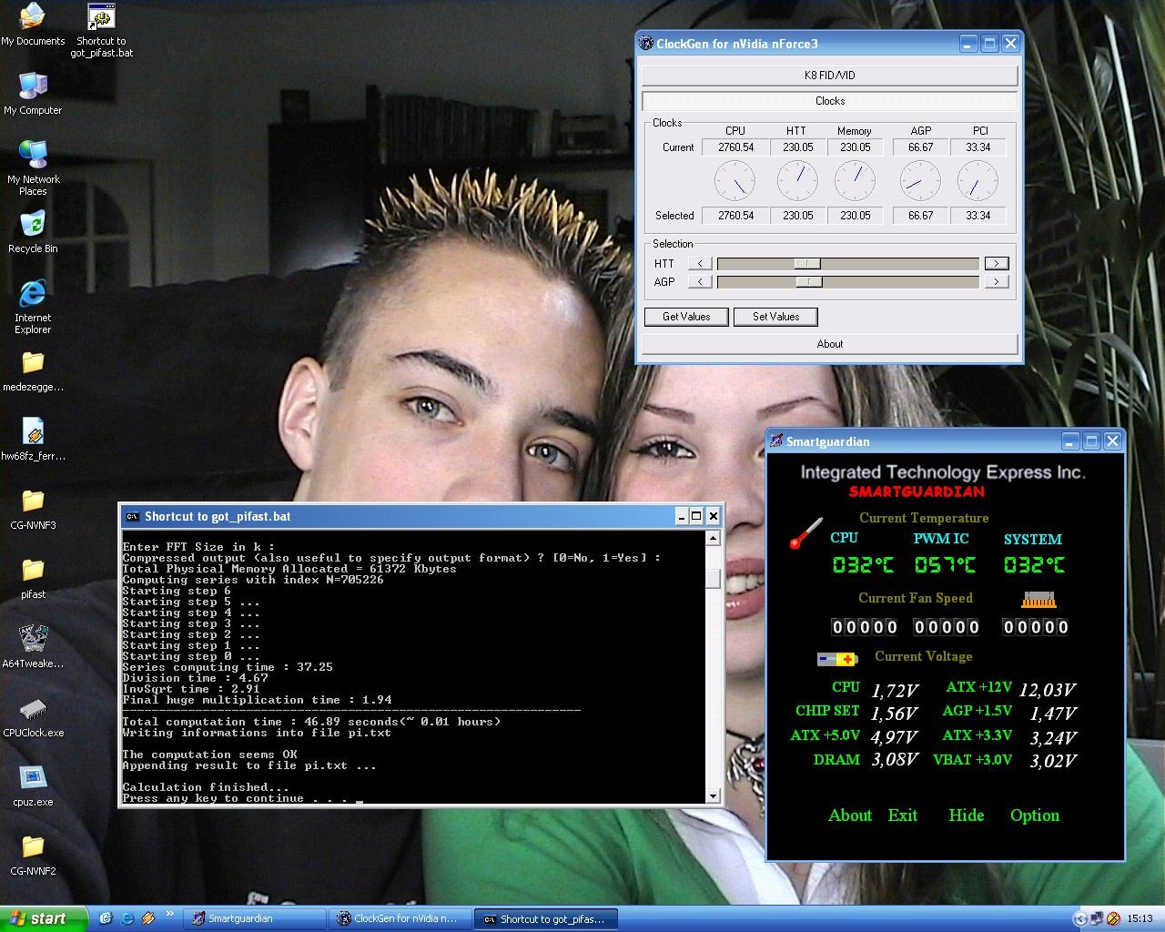Select the My Computer desktop icon

coord(33,94)
